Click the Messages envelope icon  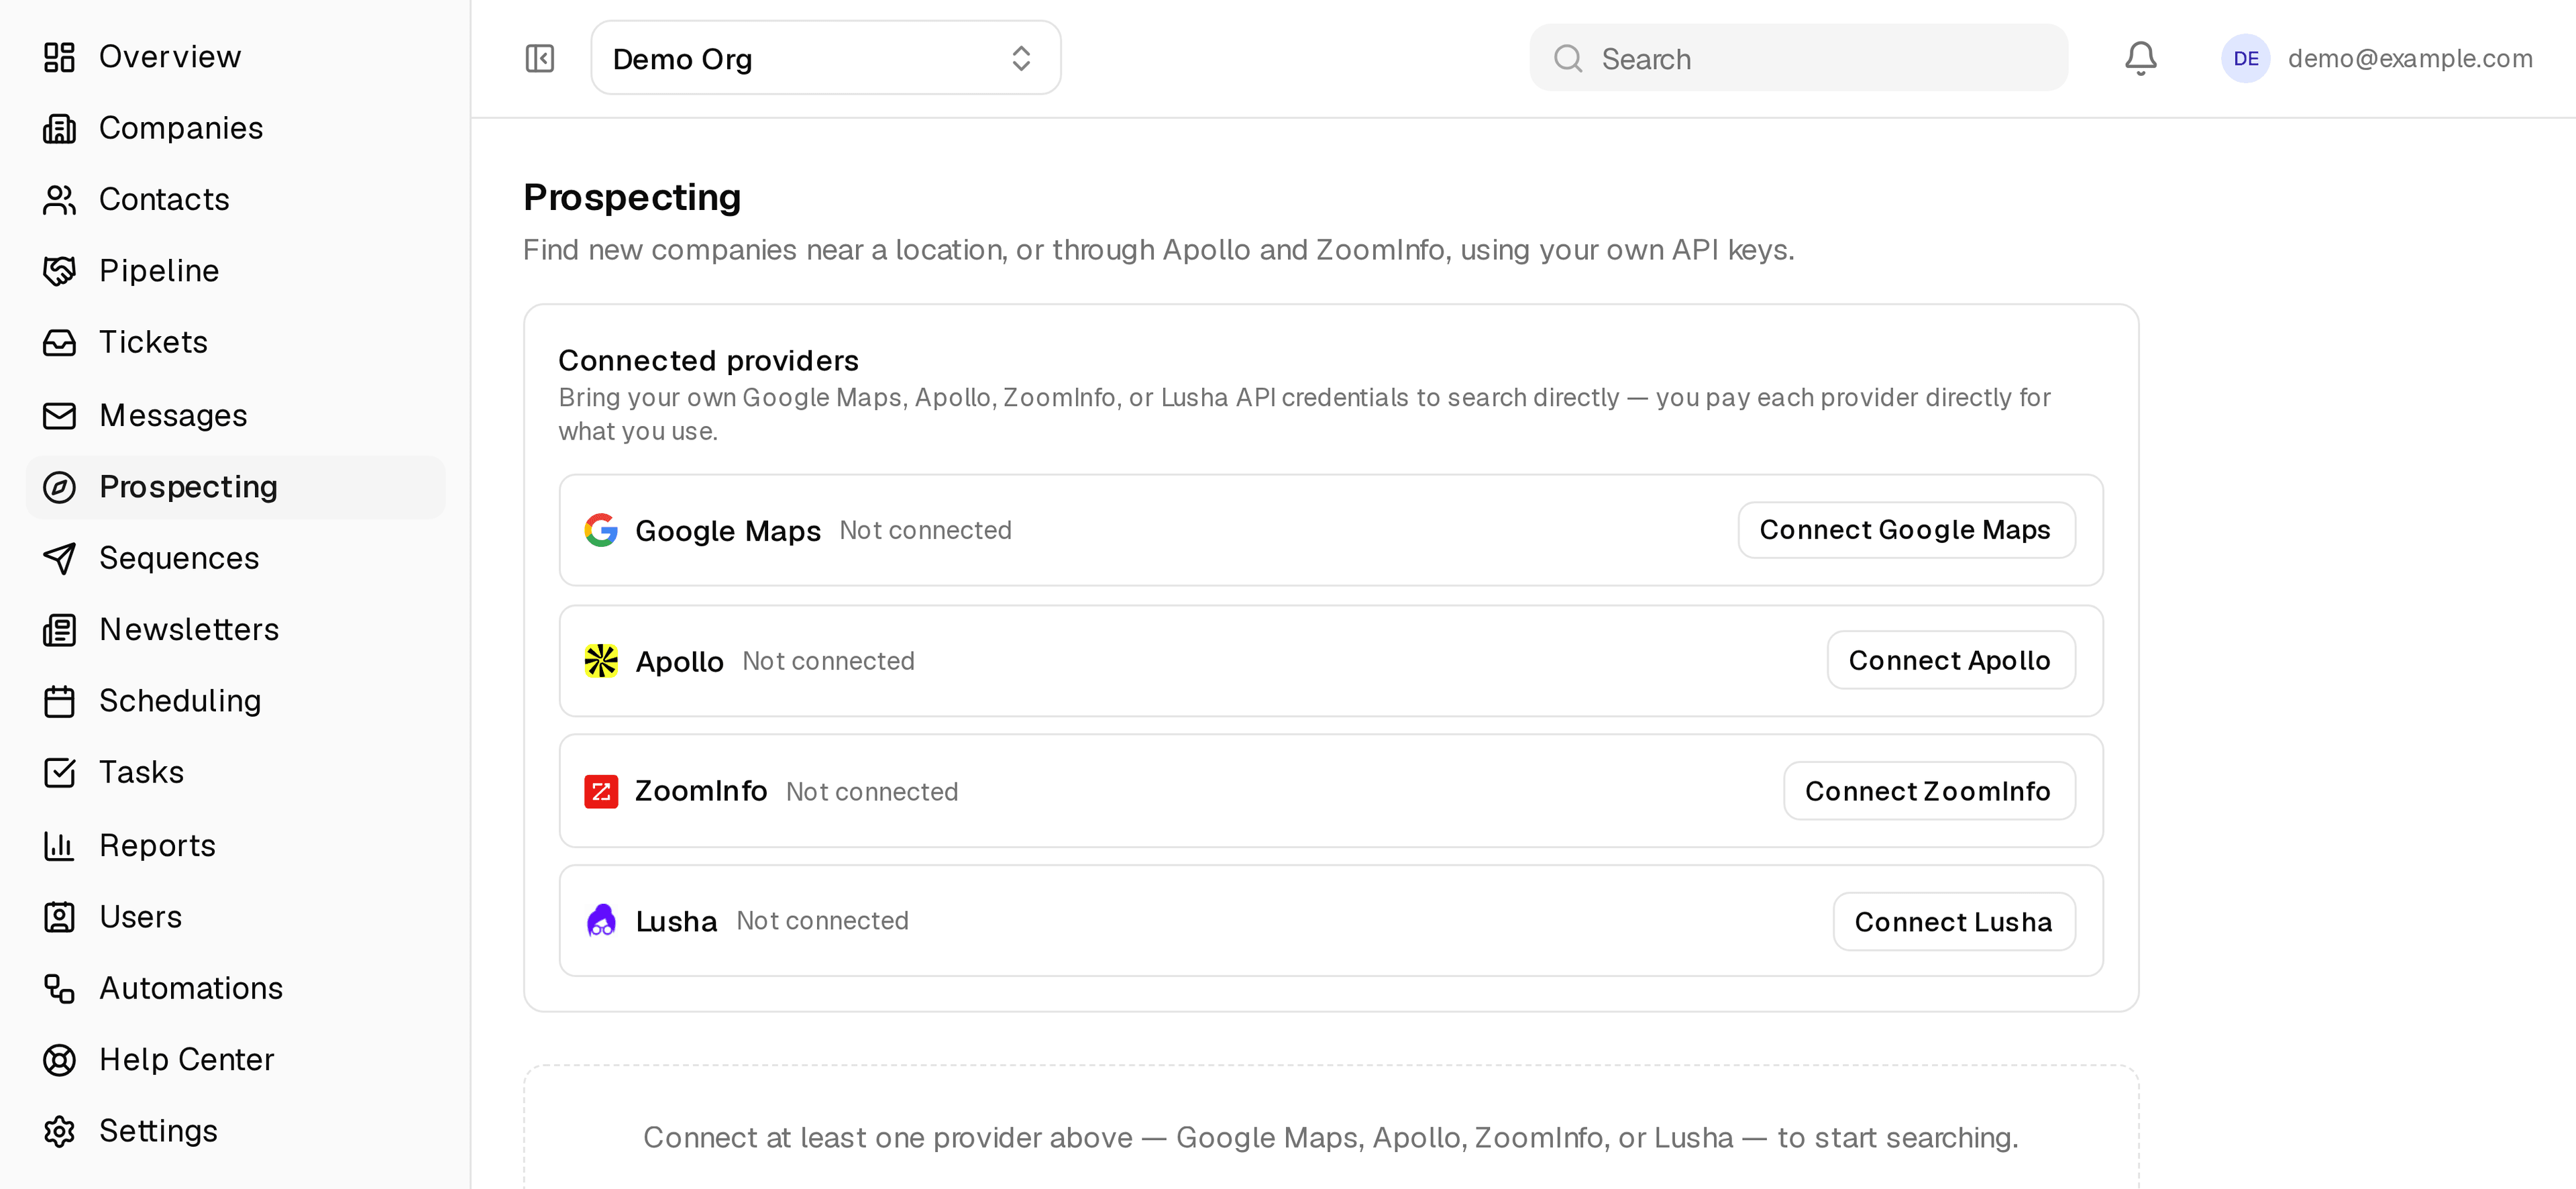(59, 415)
